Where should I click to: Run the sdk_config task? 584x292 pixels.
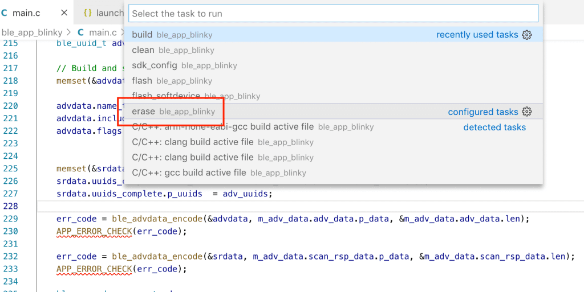(x=333, y=65)
